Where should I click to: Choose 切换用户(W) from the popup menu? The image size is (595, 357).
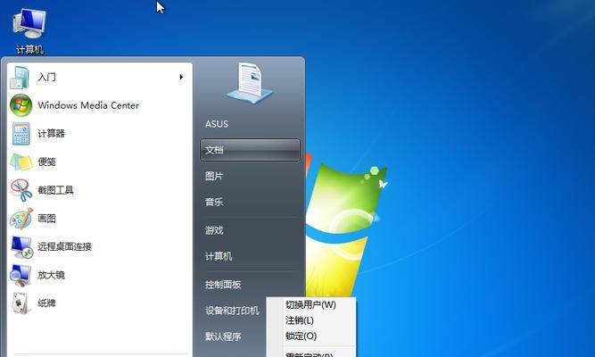310,304
